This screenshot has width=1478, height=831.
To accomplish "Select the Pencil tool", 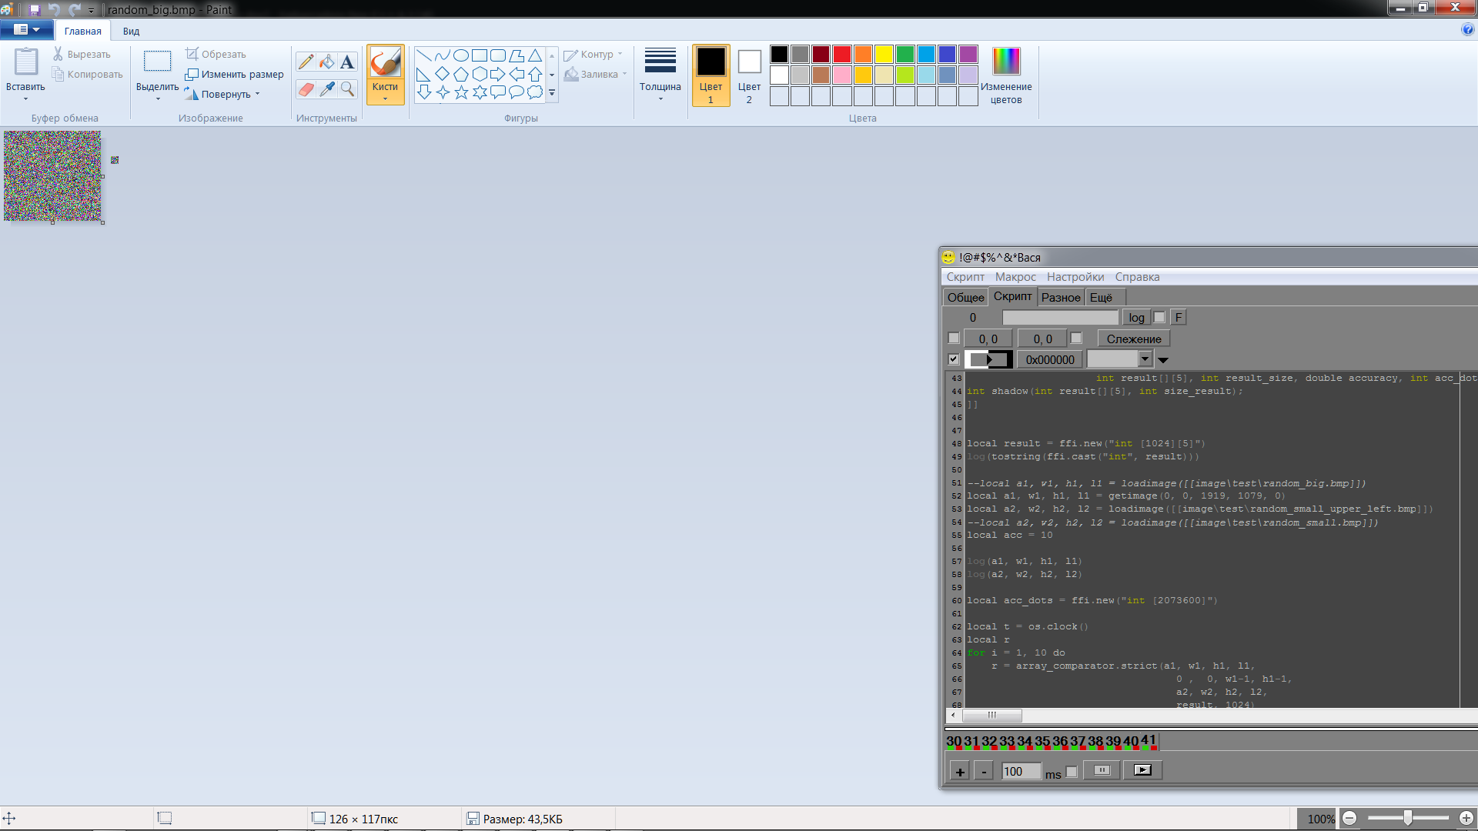I will [306, 62].
